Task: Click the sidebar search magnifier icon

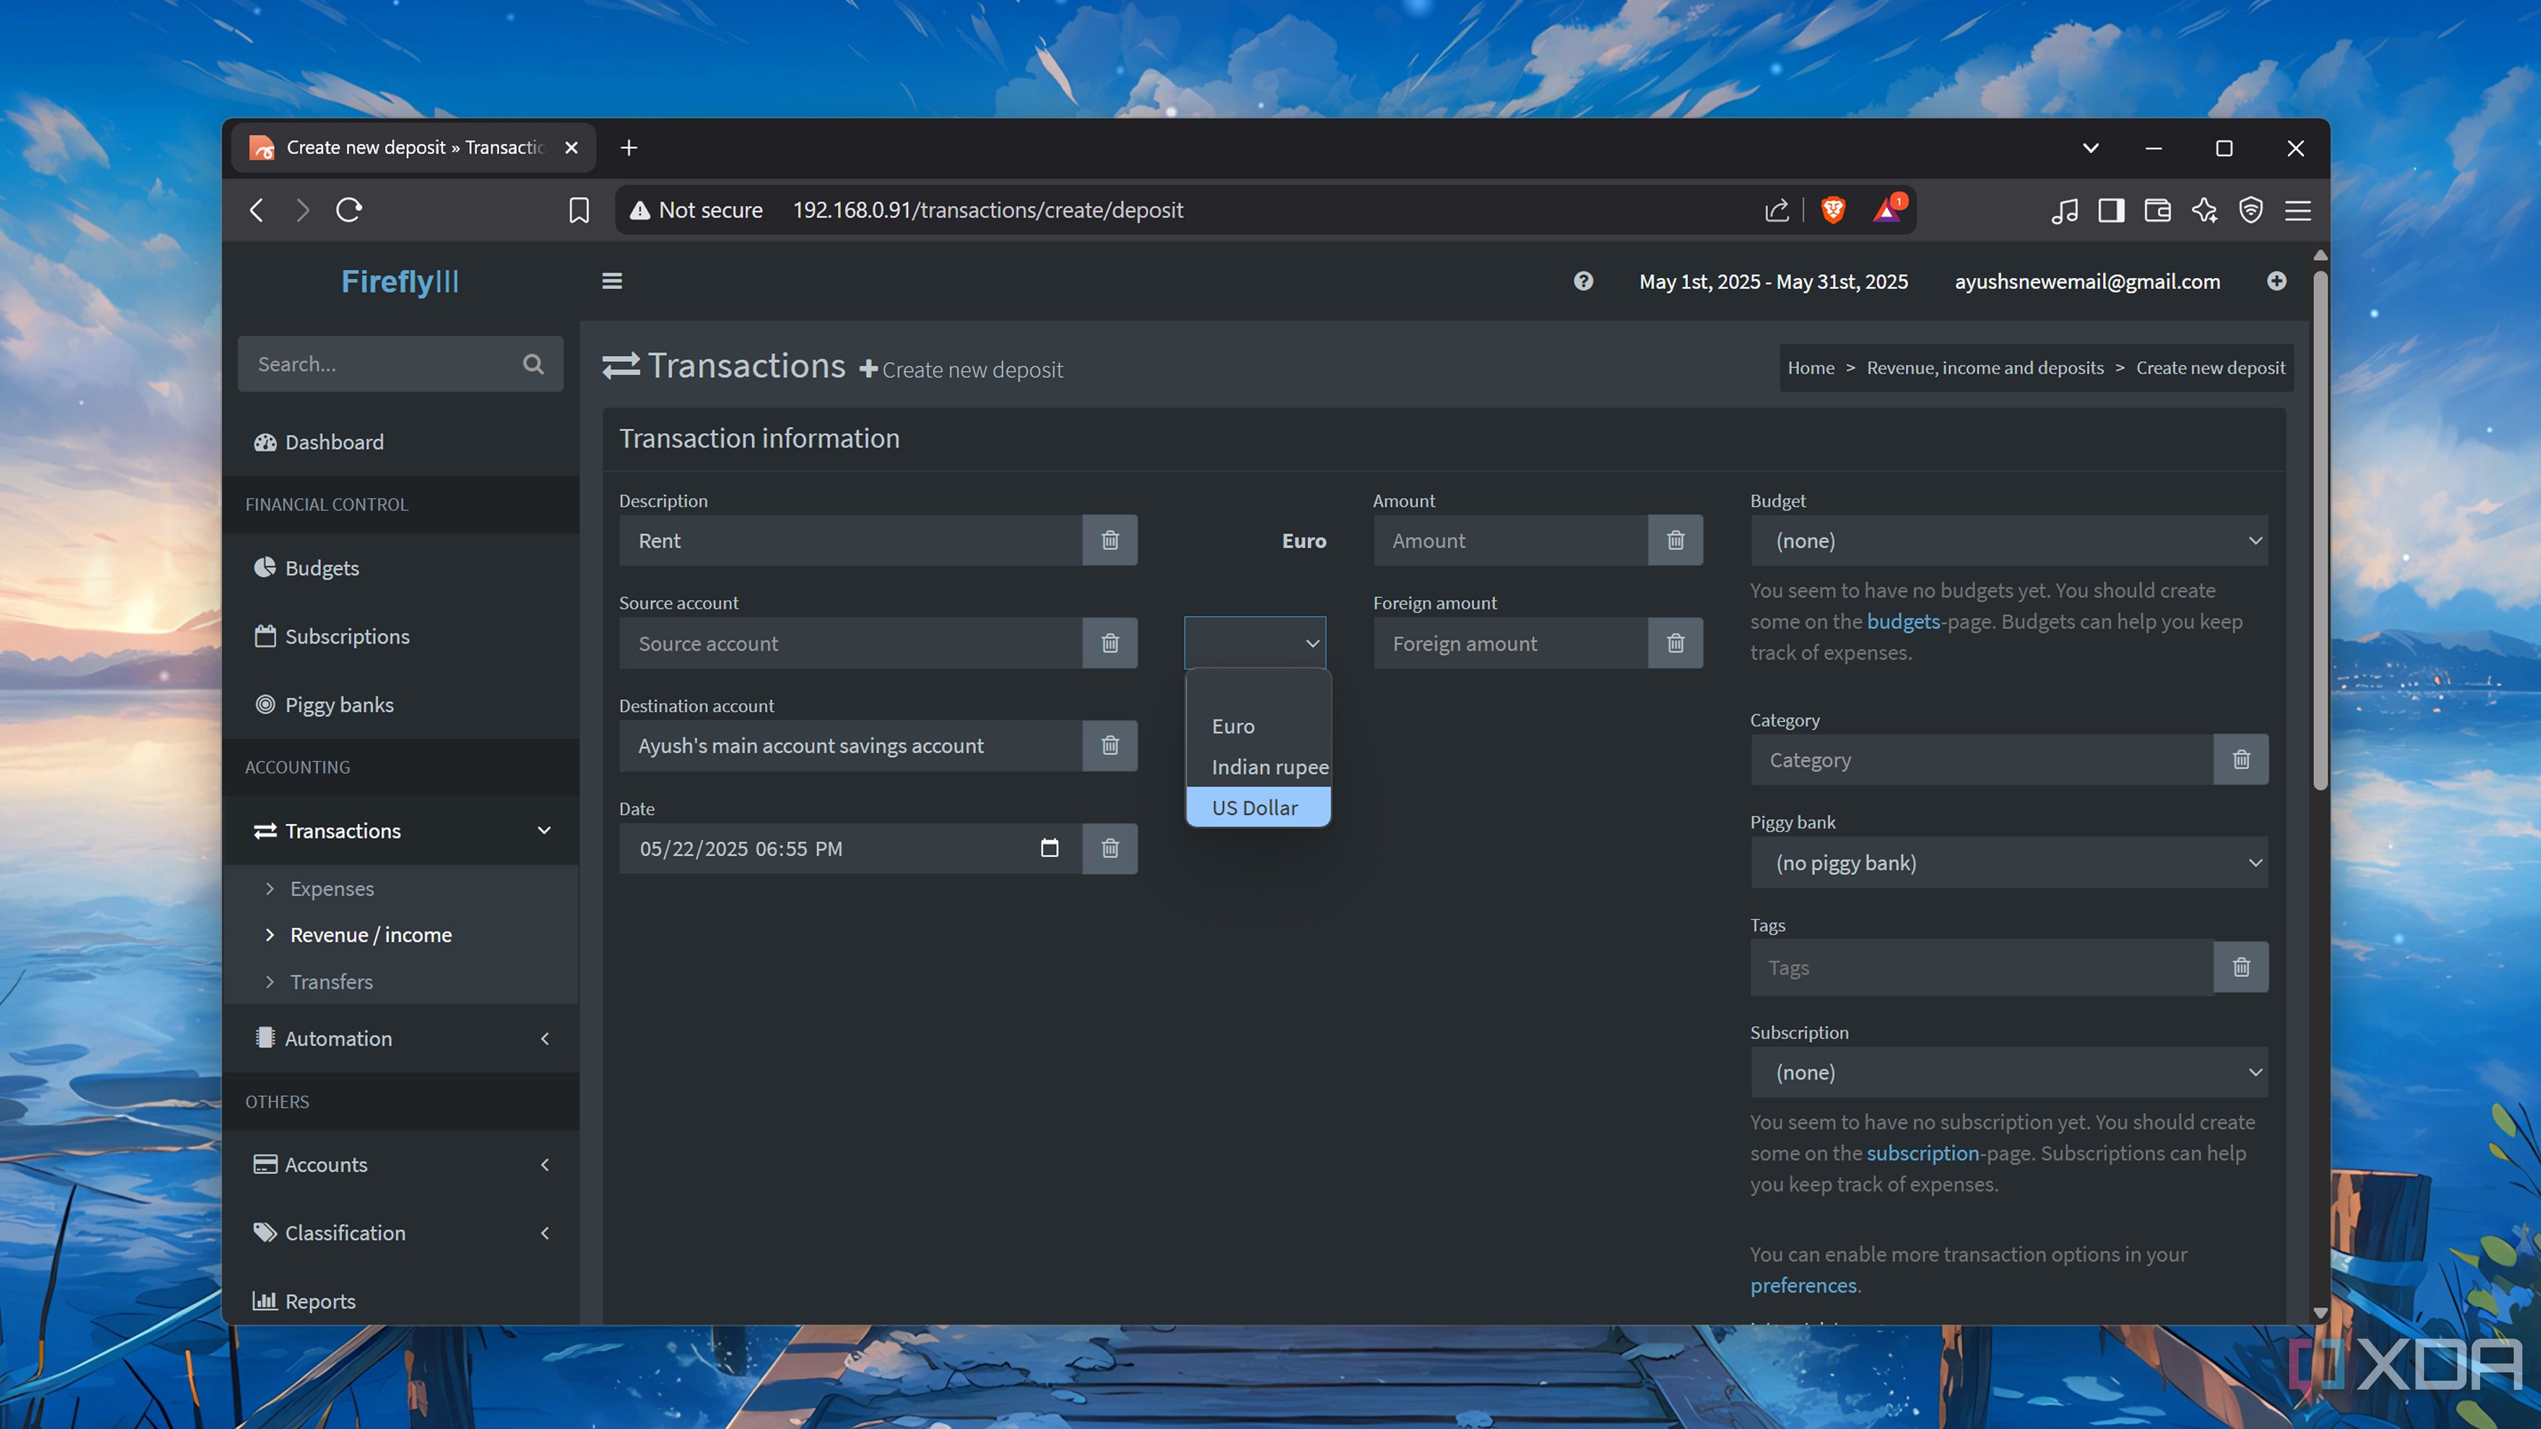Action: coord(533,364)
